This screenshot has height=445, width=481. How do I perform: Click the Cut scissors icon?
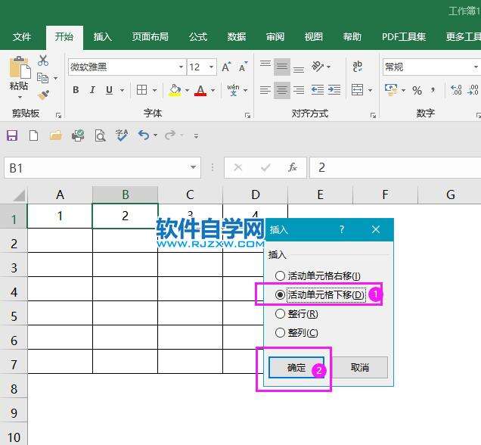43,61
